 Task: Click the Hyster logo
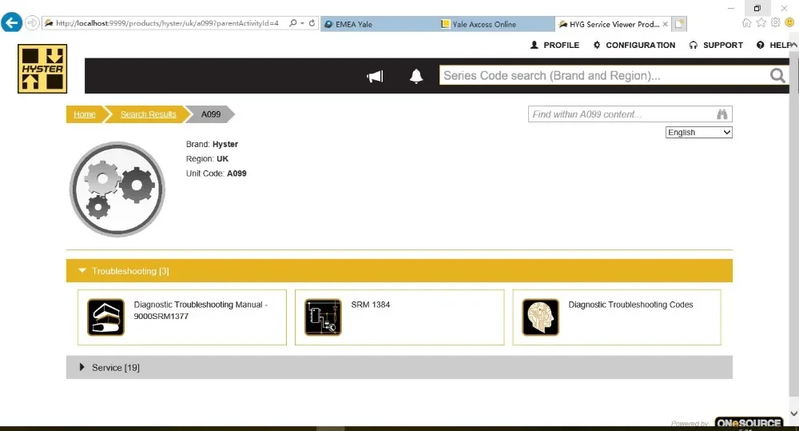[x=42, y=68]
